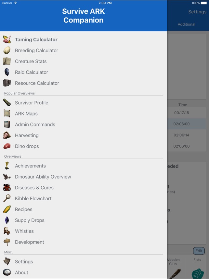Tap the helmet icon beside Raid Calculator
Screen dimensions: 209x279
(x=7, y=72)
